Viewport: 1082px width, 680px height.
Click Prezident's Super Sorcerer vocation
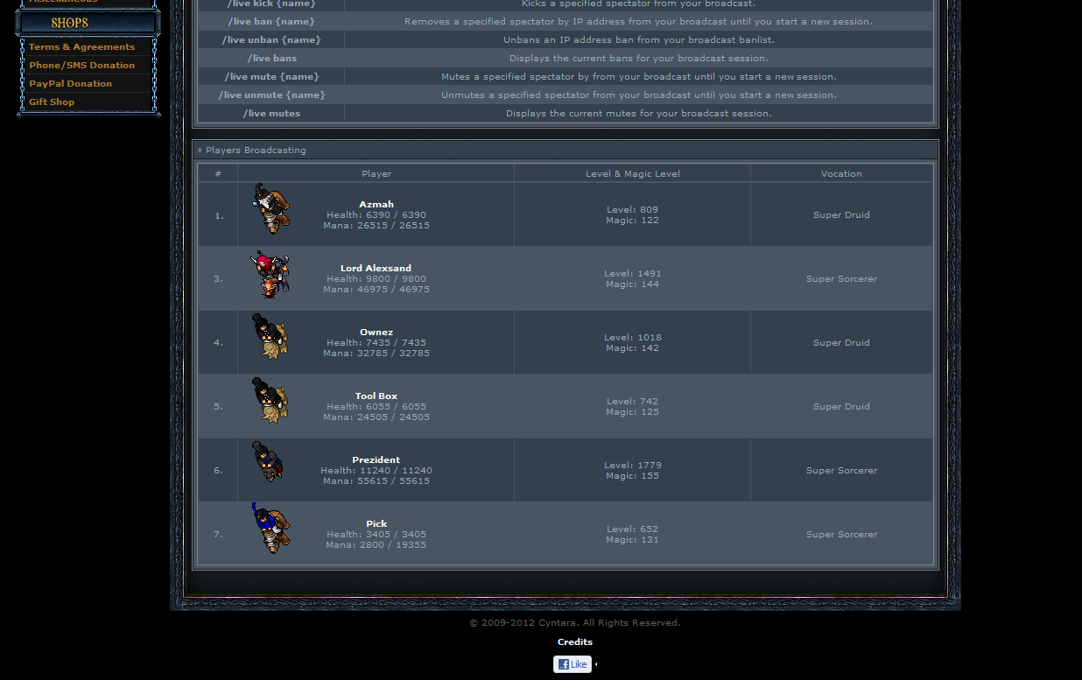click(x=841, y=471)
